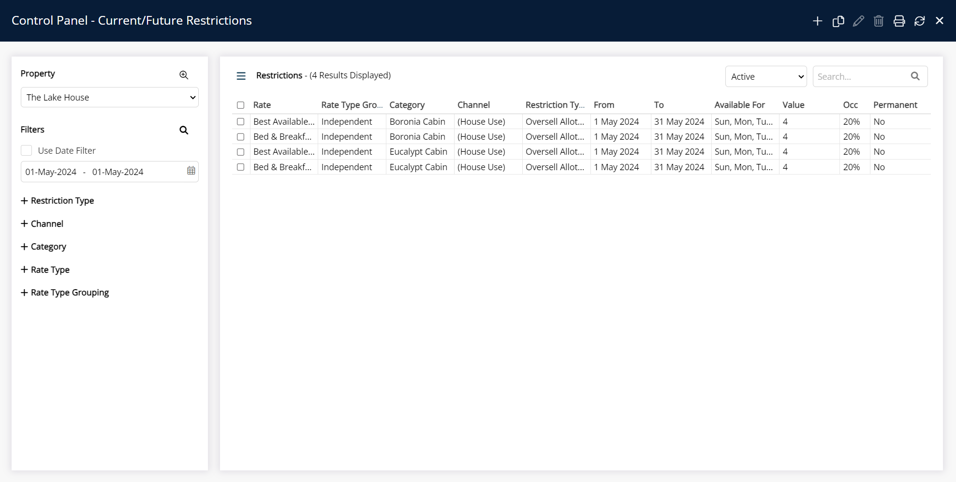
Task: Select all rows with header checkbox
Action: coord(240,105)
